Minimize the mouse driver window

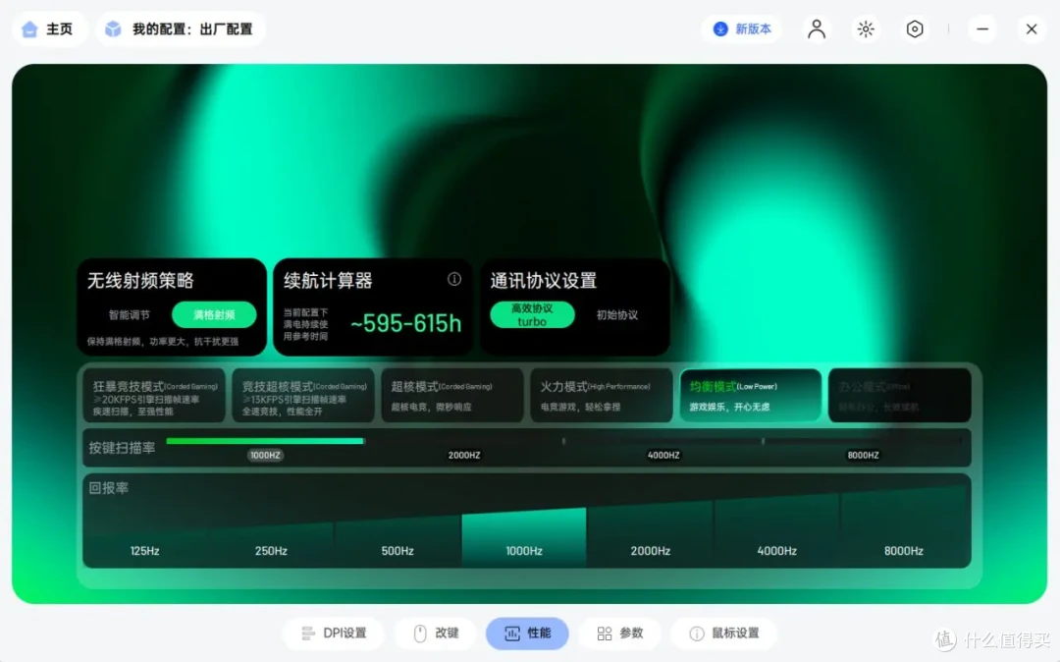982,29
